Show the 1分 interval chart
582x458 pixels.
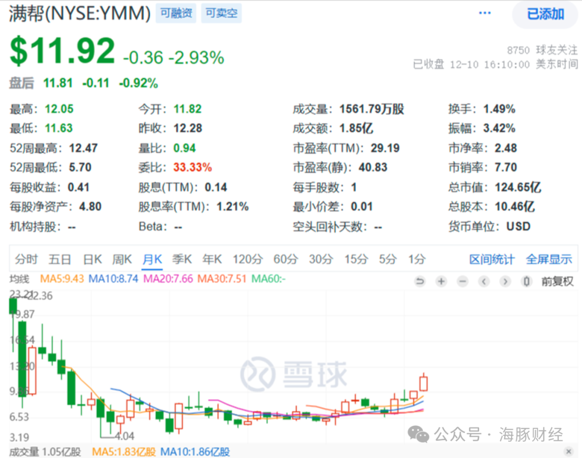point(417,259)
